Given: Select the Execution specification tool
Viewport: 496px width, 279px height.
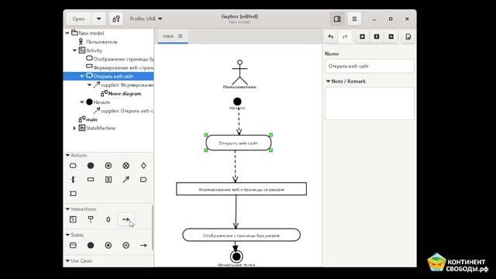Looking at the screenshot, I should 108,219.
